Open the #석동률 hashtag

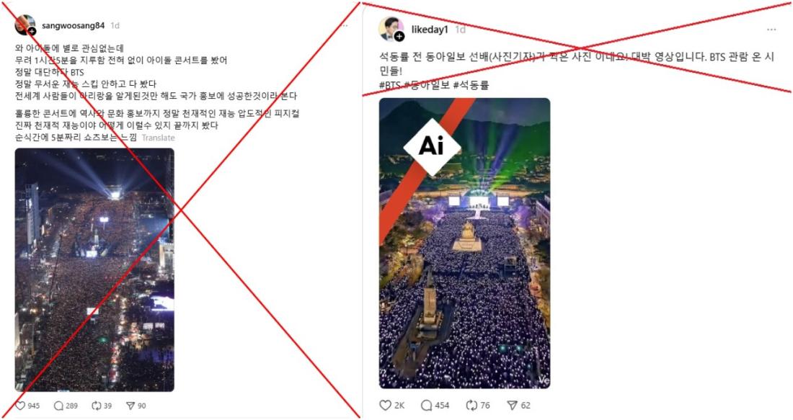(x=471, y=85)
